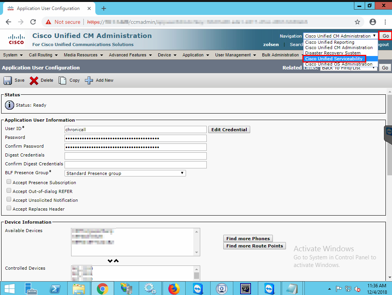Open File Explorer from taskbar
The width and height of the screenshot is (392, 295).
(79, 289)
